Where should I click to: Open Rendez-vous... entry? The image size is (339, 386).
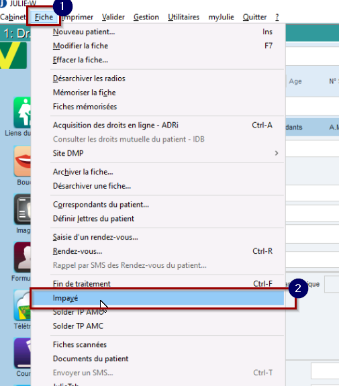tap(158, 251)
